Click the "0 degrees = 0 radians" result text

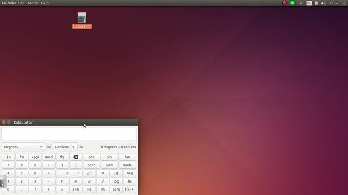pos(119,147)
